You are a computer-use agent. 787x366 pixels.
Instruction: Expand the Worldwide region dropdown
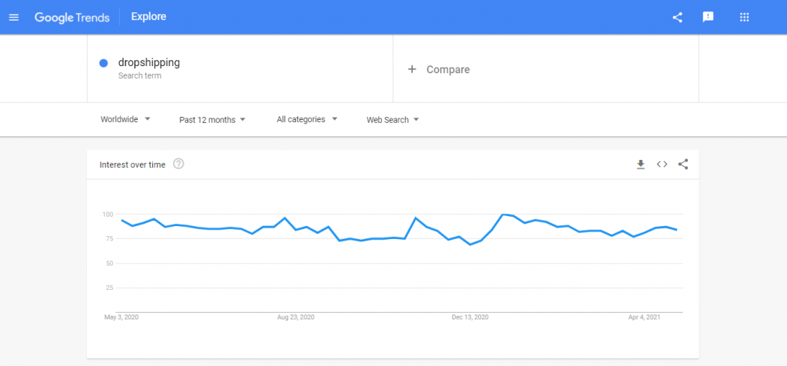(125, 119)
